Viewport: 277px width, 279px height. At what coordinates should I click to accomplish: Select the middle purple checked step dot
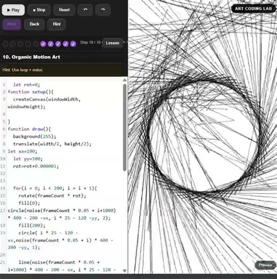pos(58,43)
